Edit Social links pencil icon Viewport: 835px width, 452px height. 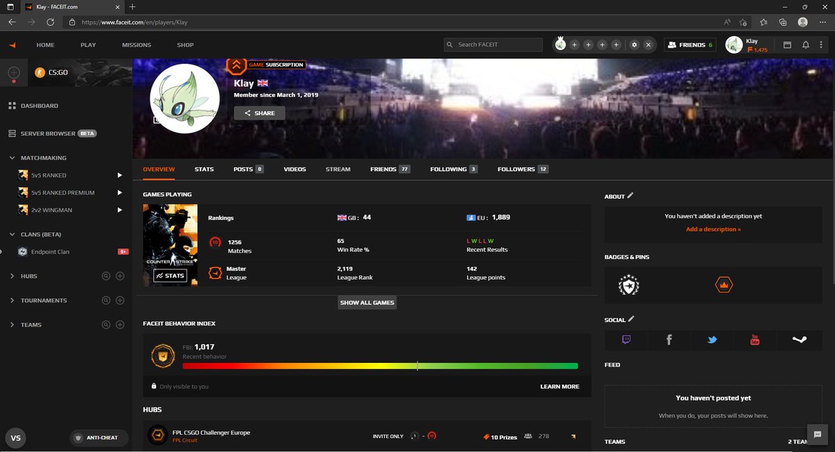631,319
